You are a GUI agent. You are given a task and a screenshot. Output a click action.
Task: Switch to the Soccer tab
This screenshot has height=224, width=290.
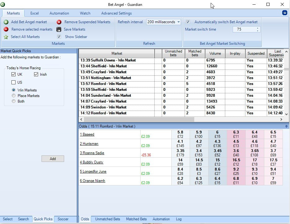[x=63, y=219]
